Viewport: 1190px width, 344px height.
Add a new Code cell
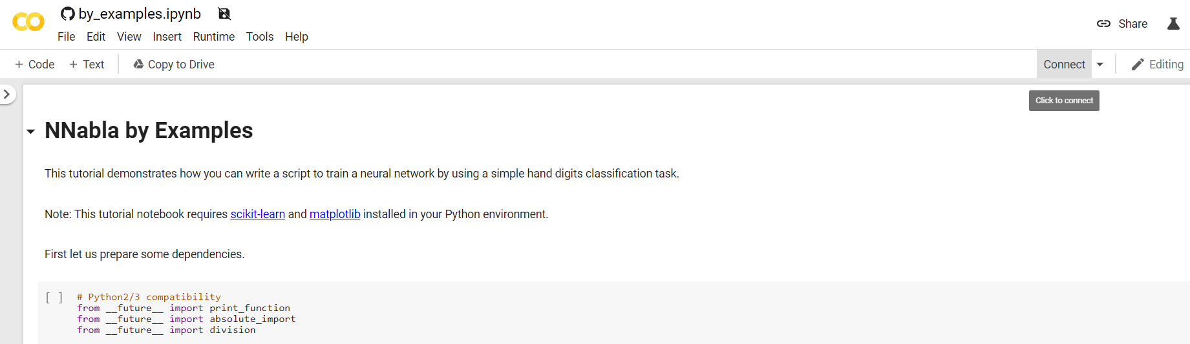pyautogui.click(x=35, y=65)
